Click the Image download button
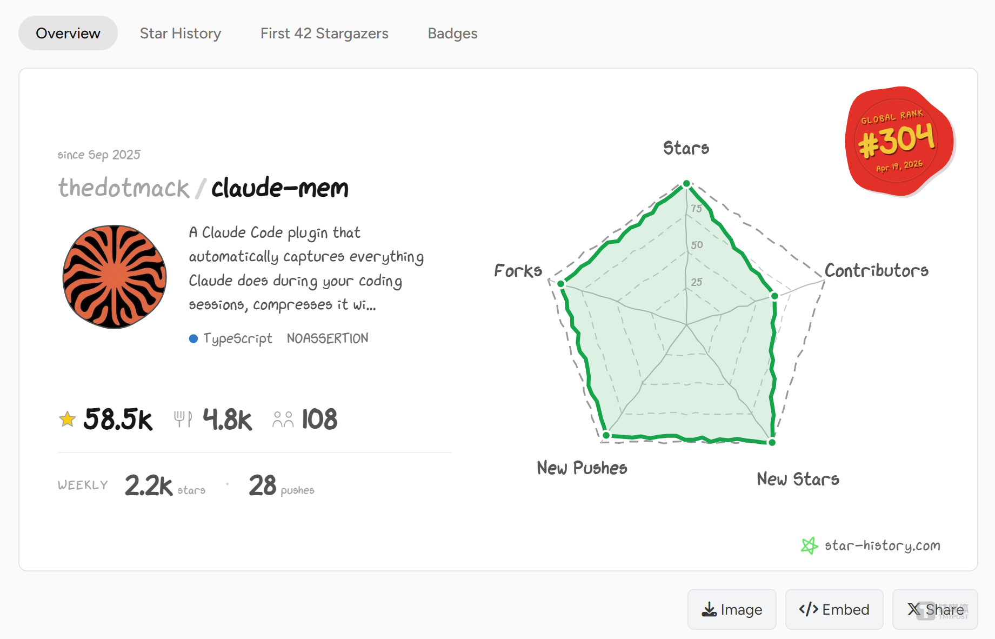This screenshot has width=995, height=639. click(732, 609)
